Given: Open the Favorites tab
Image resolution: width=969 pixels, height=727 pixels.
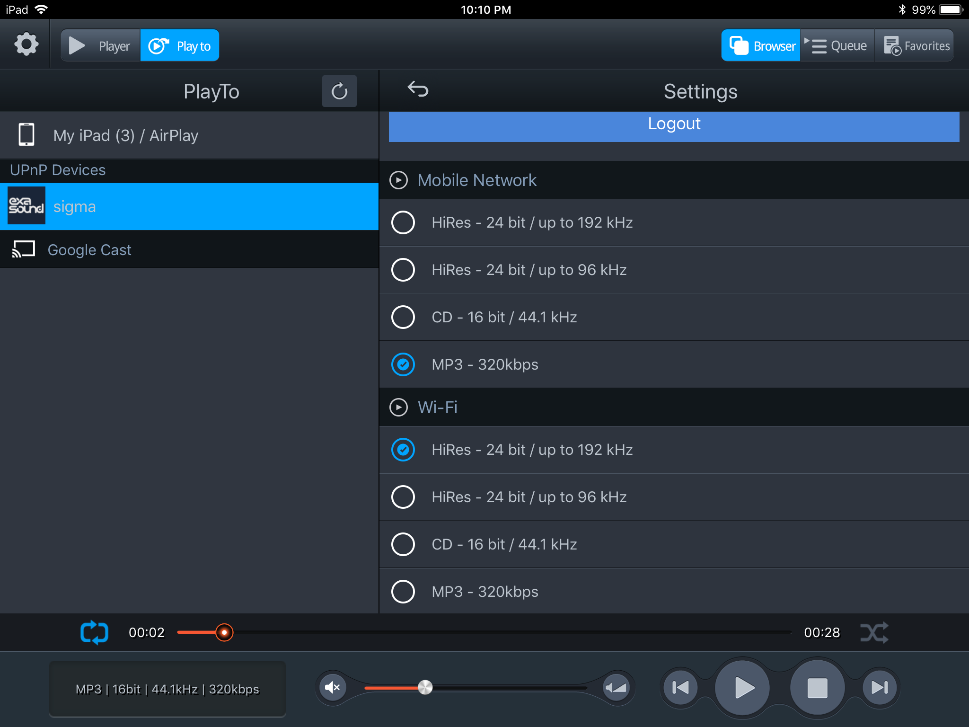Looking at the screenshot, I should pos(915,46).
